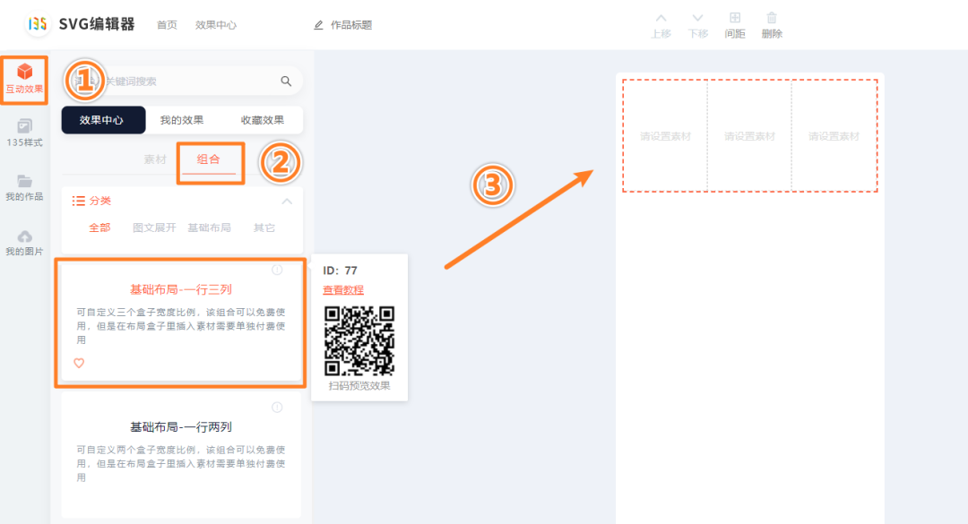Open 我的图片 upload panel
Viewport: 968px width, 524px height.
pyautogui.click(x=25, y=243)
